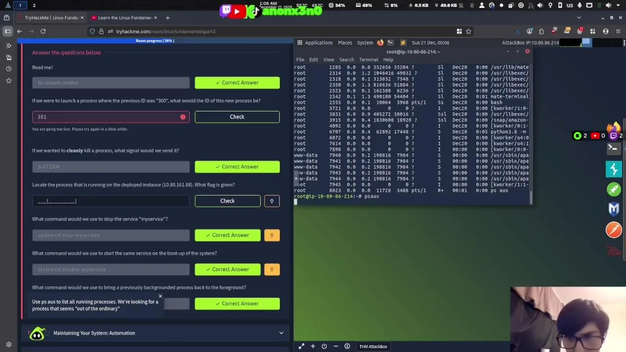Open the orange Burp-style dock icon
The height and width of the screenshot is (352, 626).
[613, 229]
